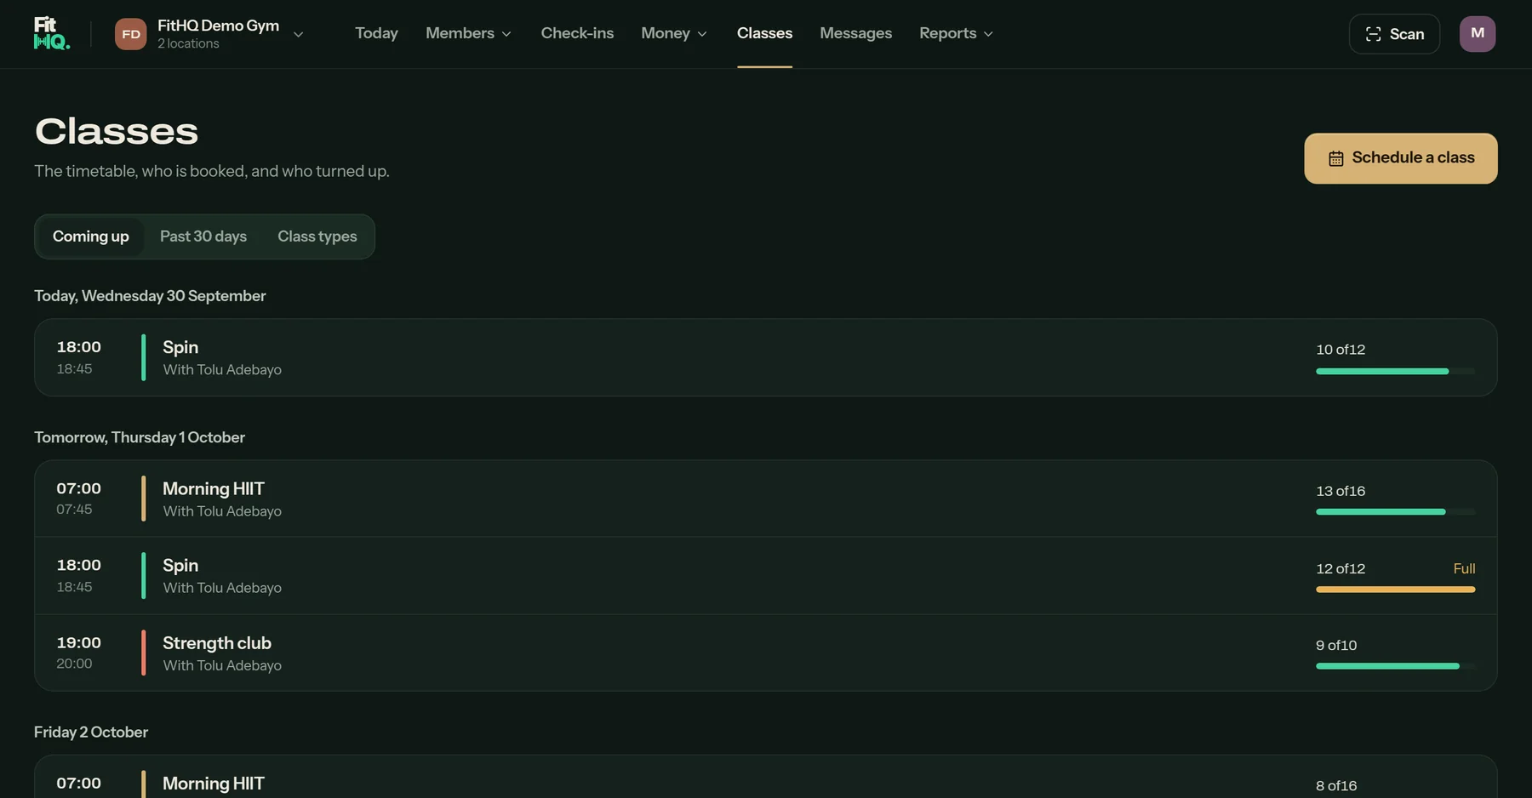Click the full 12 of 12 progress bar
This screenshot has height=798, width=1532.
(x=1395, y=590)
